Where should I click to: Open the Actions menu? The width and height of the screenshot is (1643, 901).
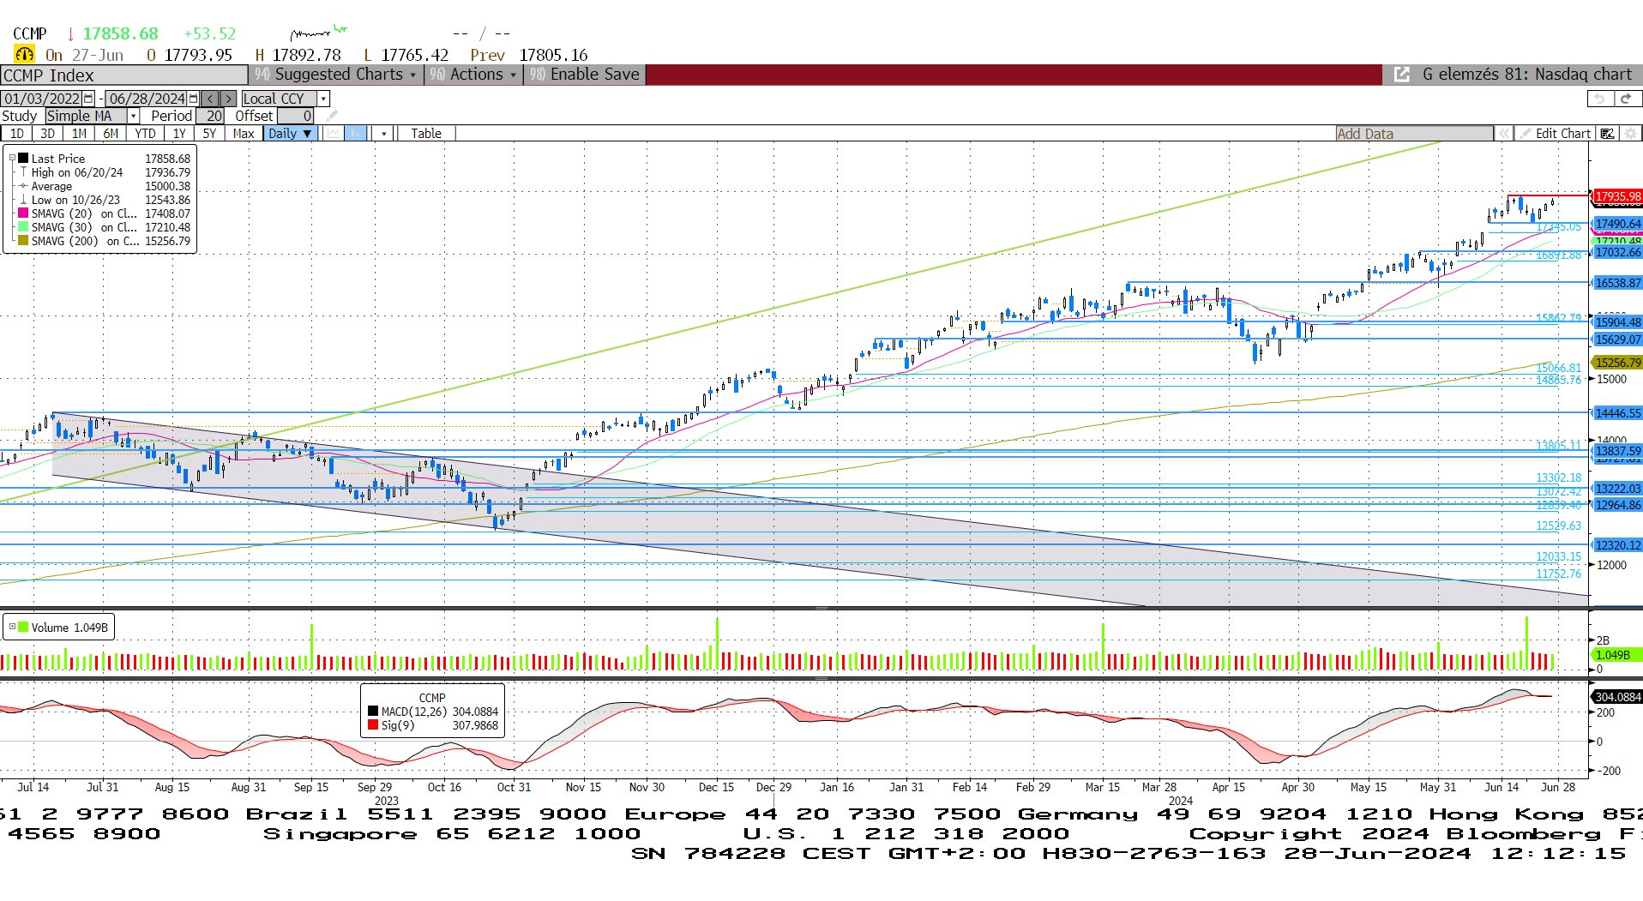point(473,75)
